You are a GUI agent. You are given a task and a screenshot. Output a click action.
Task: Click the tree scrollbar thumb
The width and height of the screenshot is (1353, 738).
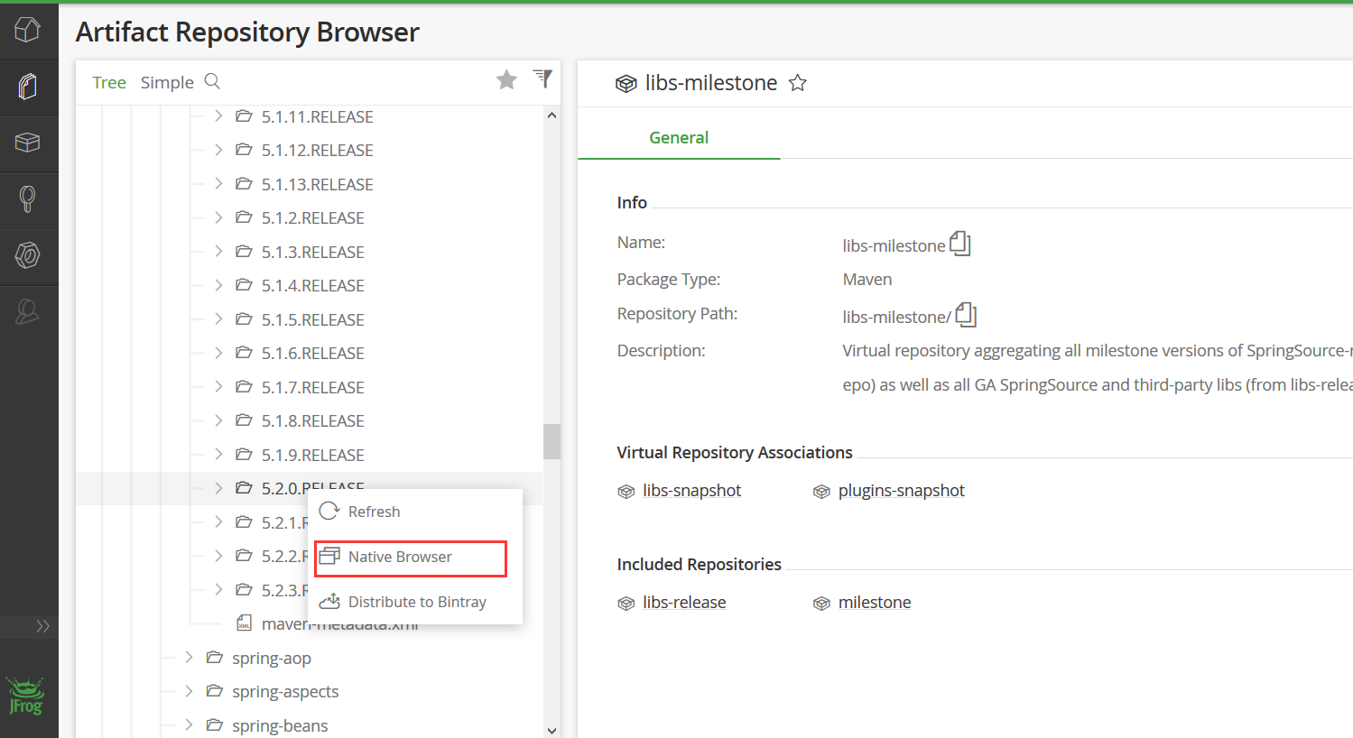click(551, 442)
